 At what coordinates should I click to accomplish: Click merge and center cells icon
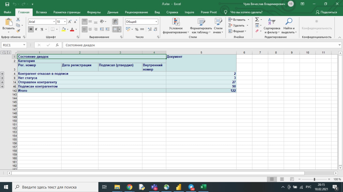(115, 29)
